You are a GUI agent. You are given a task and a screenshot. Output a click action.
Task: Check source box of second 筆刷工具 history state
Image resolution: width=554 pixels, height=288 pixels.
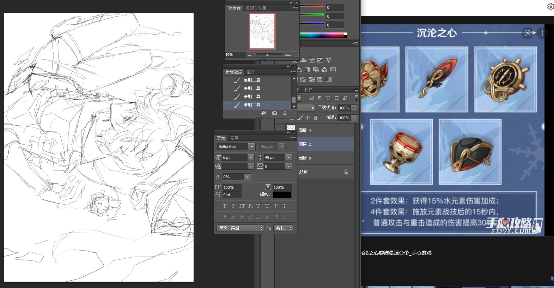[227, 89]
